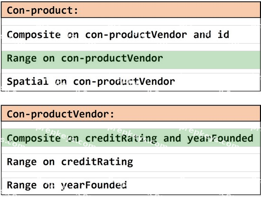The height and width of the screenshot is (198, 261).
Task: Choose the Range on con-productVendor option
Action: [x=130, y=60]
